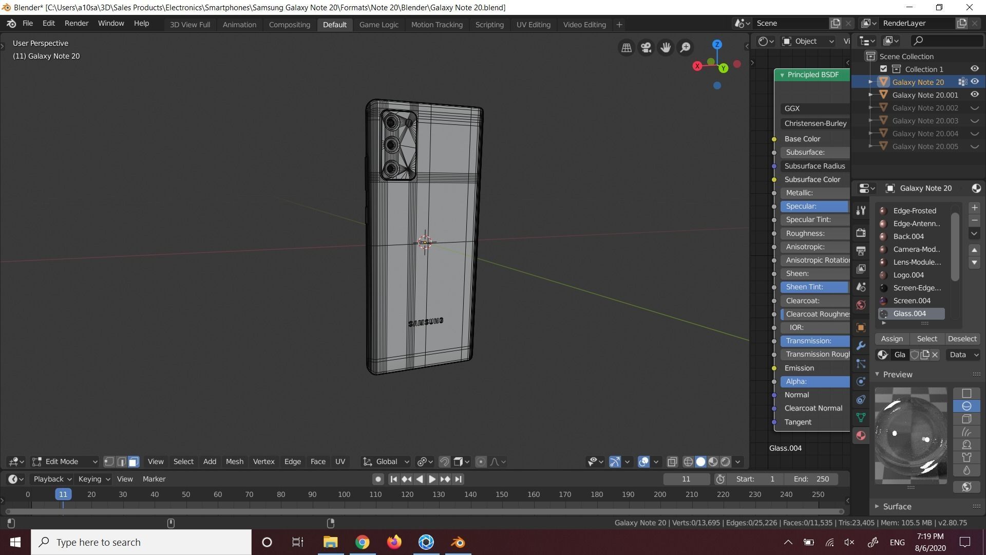Show hidden Galaxy Note 20.002 object
986x555 pixels.
point(974,107)
